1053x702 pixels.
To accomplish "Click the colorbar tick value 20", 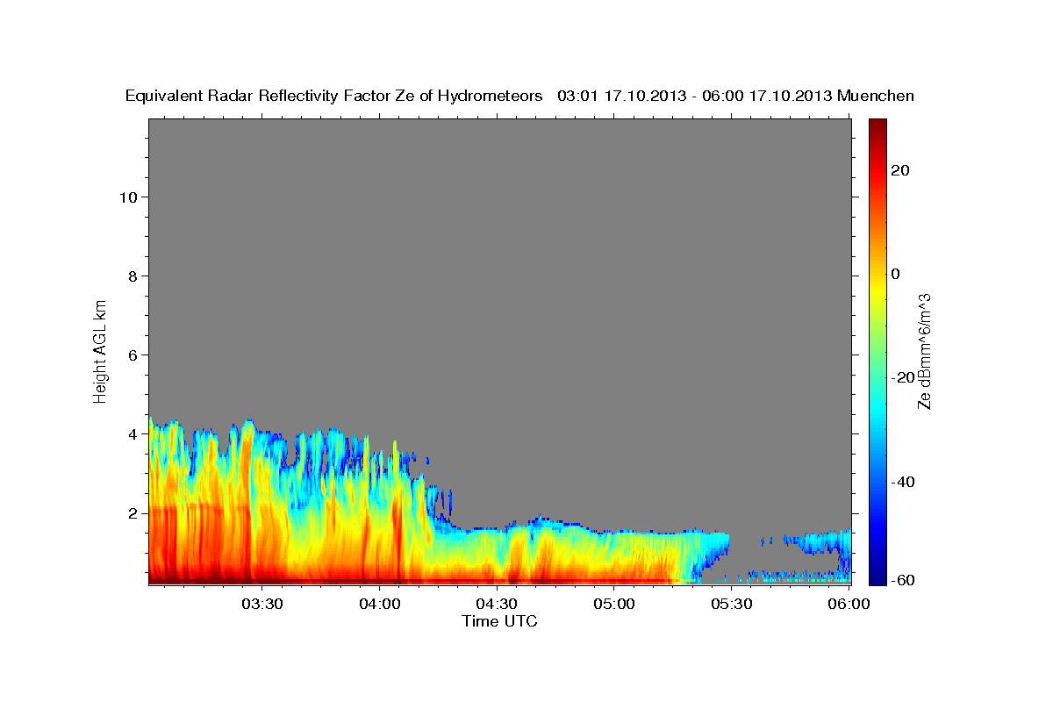I will pos(899,170).
